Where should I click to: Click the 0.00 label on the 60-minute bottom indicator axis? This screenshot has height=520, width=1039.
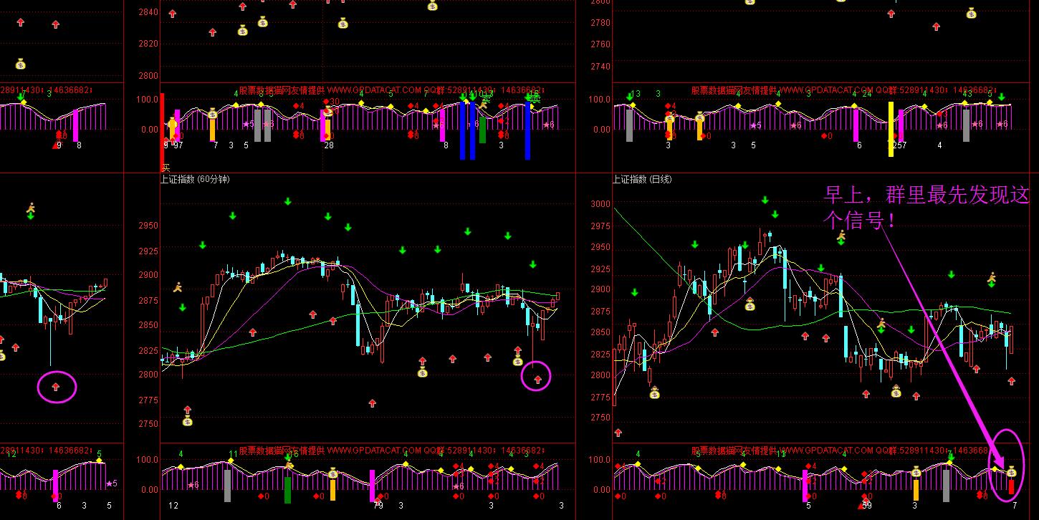[x=148, y=490]
